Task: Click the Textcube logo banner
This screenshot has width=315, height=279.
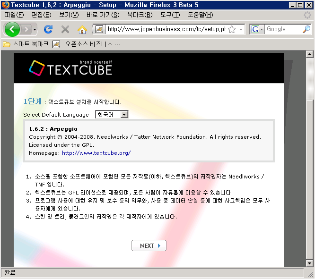Action: [x=70, y=68]
